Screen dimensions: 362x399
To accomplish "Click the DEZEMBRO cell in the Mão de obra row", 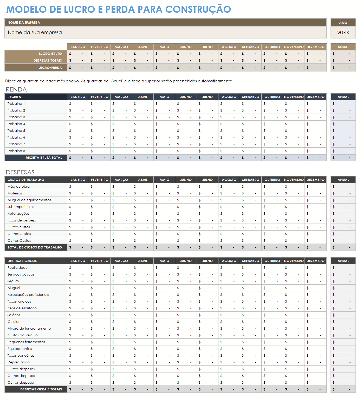I will click(315, 187).
